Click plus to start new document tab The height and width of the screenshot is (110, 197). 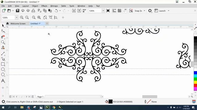pyautogui.click(x=47, y=23)
